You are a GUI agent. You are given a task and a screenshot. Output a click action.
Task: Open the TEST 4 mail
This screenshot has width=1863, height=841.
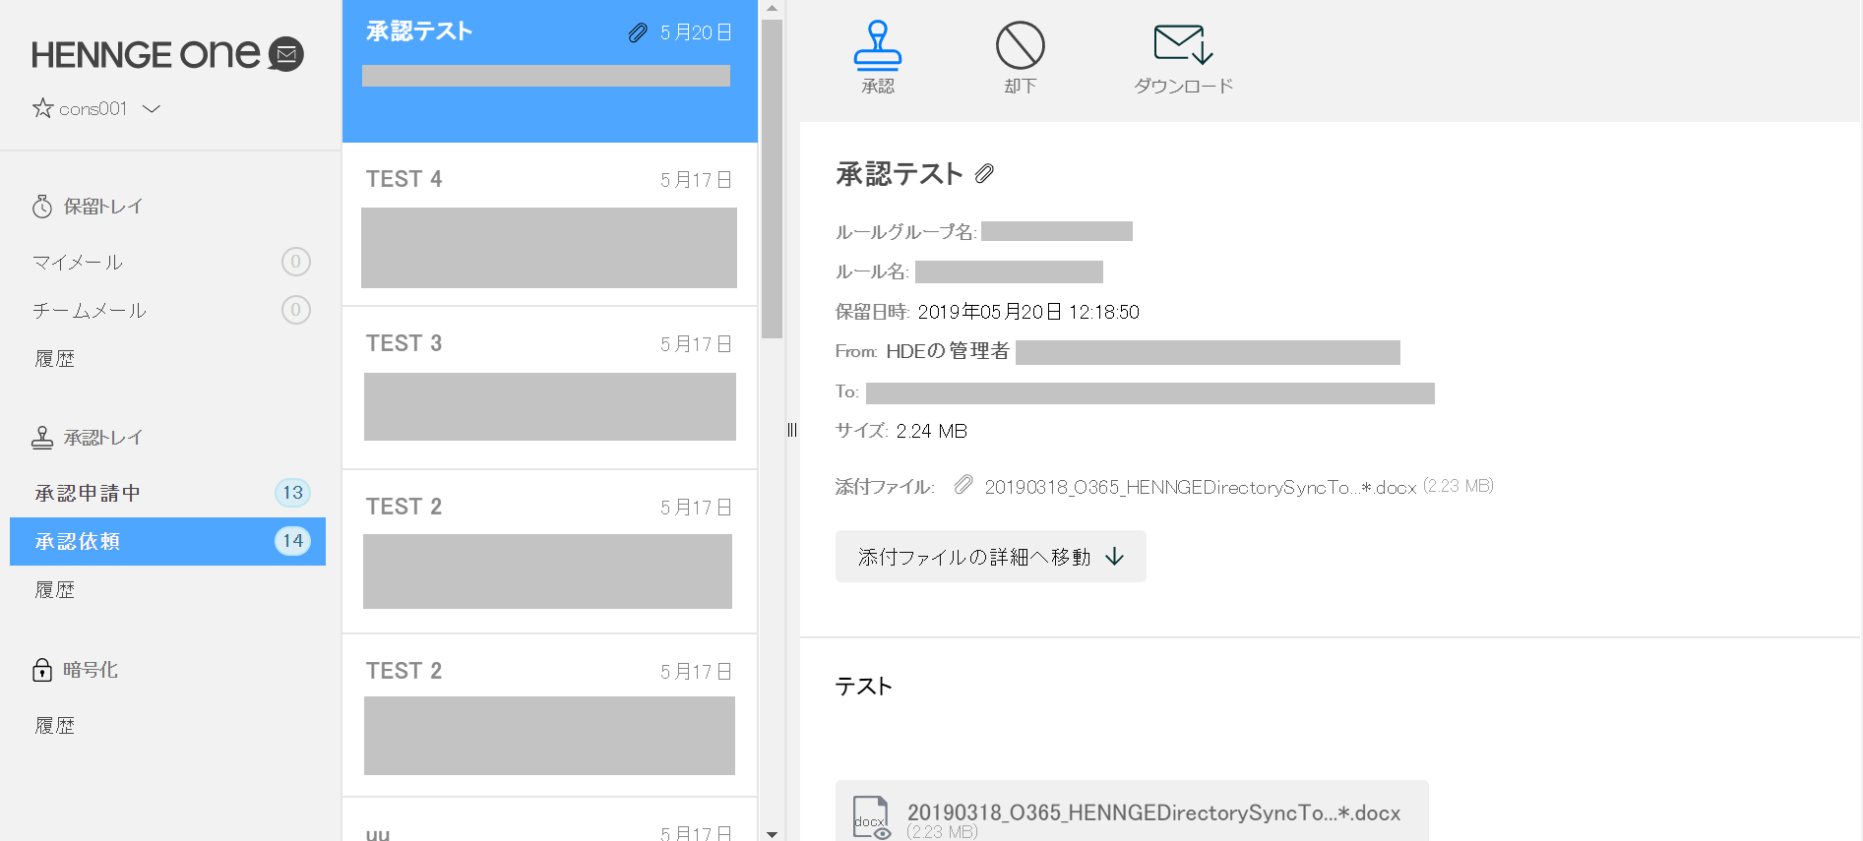[549, 224]
